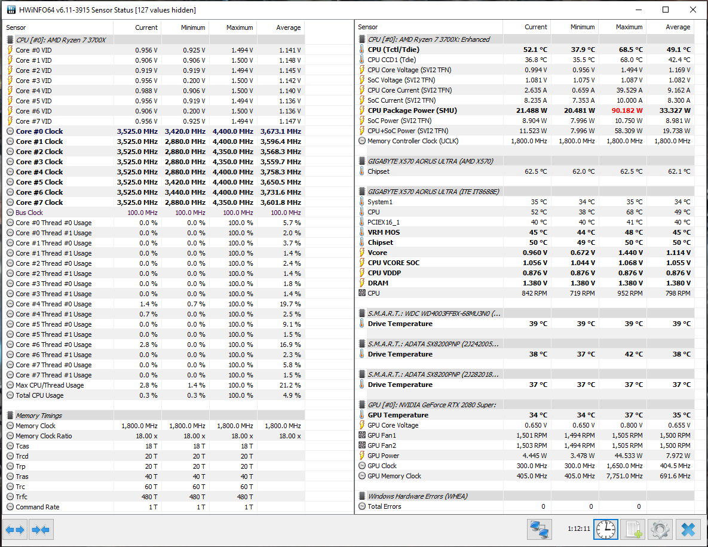Image resolution: width=708 pixels, height=547 pixels.
Task: Click the fan icon beside CPU 842 RPM row
Action: point(361,293)
